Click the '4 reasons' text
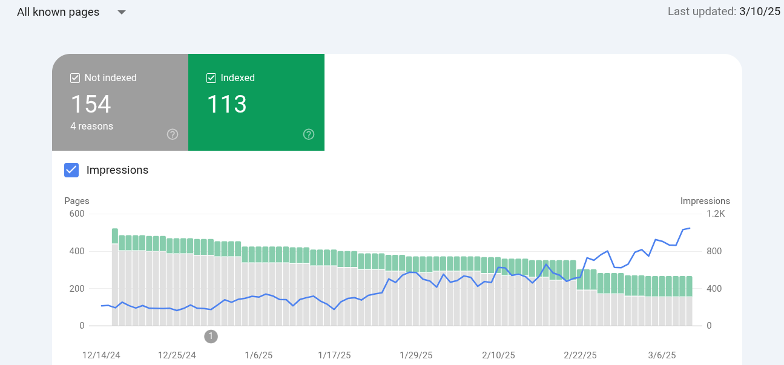 (91, 127)
